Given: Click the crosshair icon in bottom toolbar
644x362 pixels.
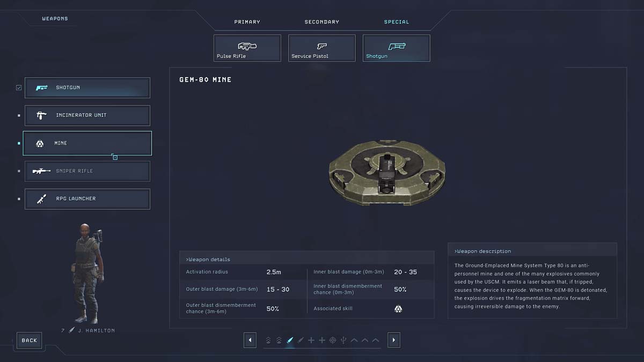Looking at the screenshot, I should pos(332,339).
